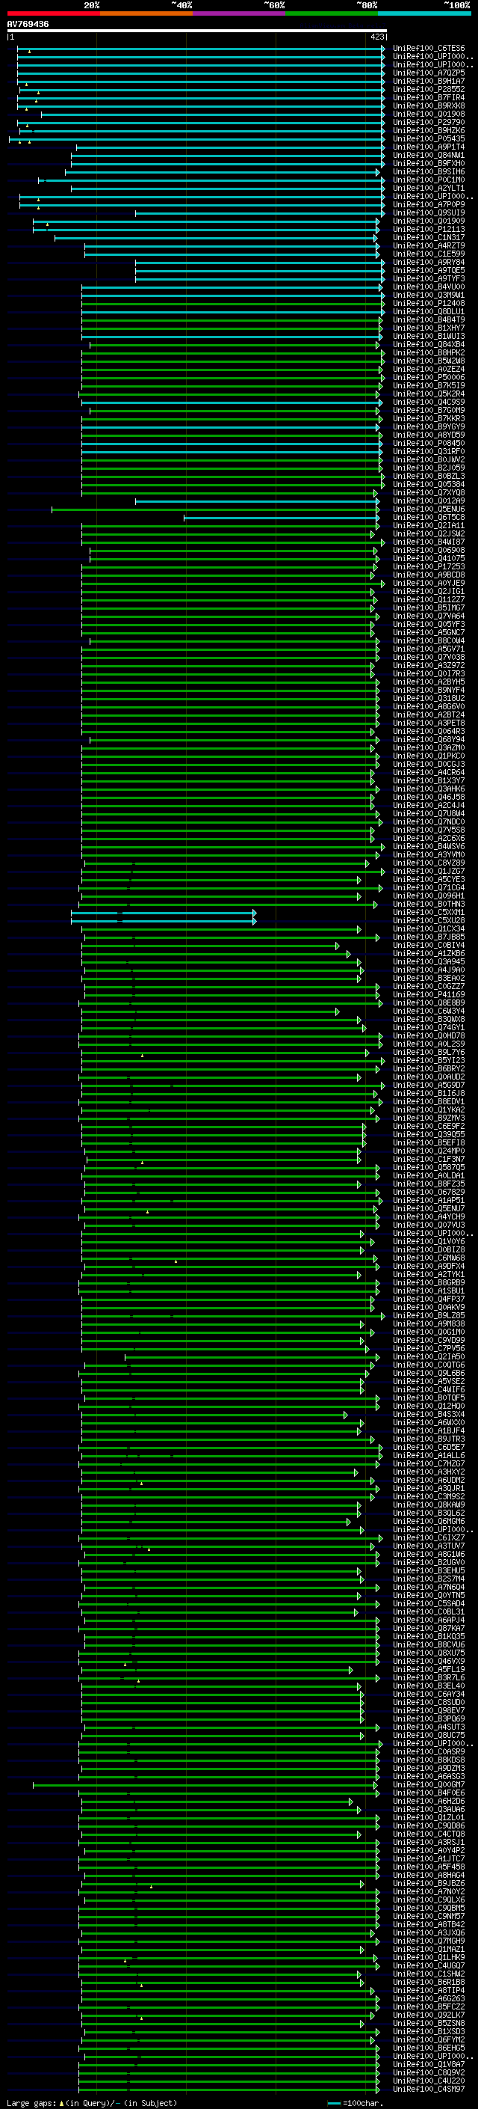
Task: Select the UniRef100_P12113 label
Action: click(x=429, y=229)
